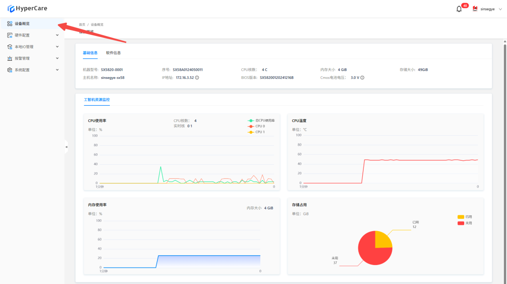Click the info icon beside IP address

click(x=197, y=77)
